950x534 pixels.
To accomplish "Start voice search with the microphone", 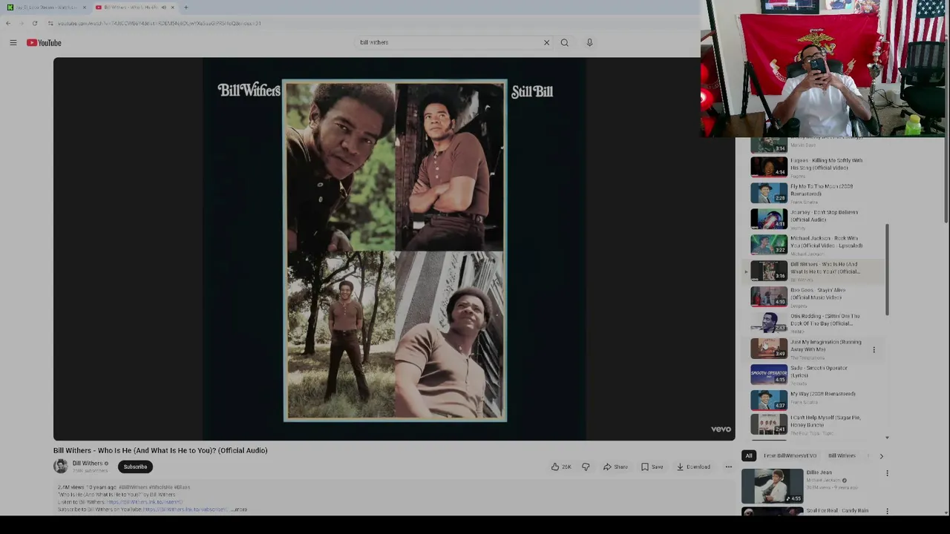I will point(589,42).
